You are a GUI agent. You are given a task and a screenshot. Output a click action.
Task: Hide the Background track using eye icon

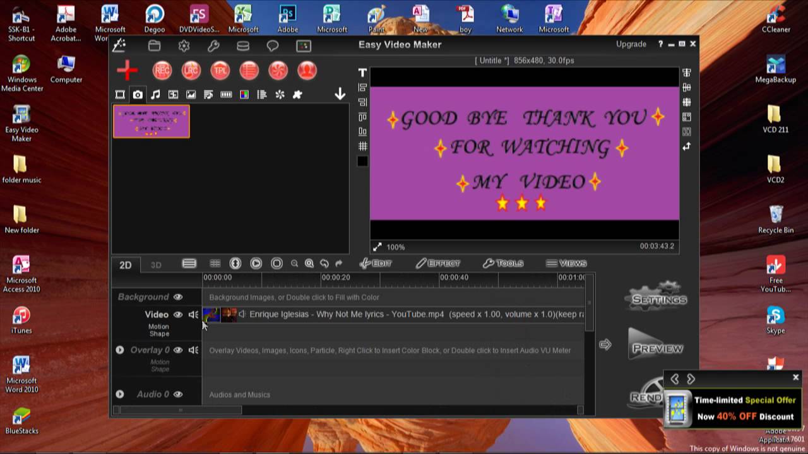pos(178,297)
